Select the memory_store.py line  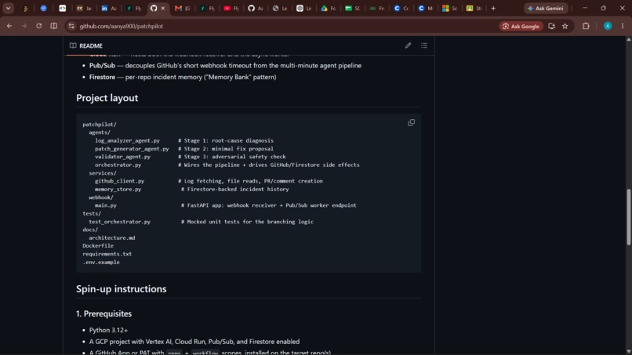point(192,189)
